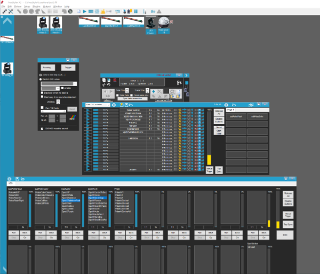
Task: Open the Random DMX values dropdown field
Action: point(59,84)
